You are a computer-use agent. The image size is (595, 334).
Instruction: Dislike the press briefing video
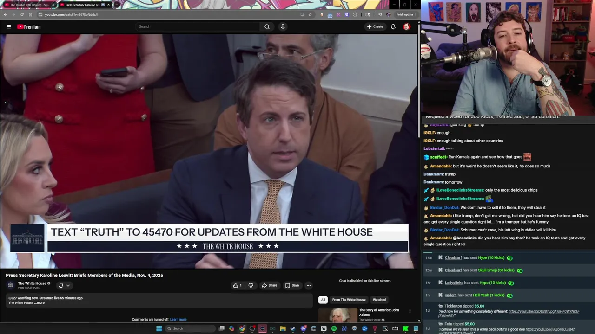coord(251,285)
